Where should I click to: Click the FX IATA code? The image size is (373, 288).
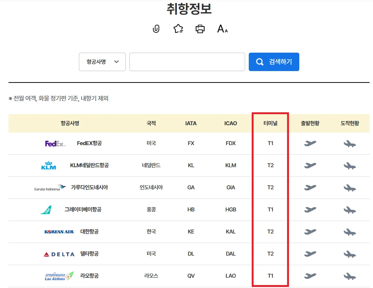coord(191,143)
